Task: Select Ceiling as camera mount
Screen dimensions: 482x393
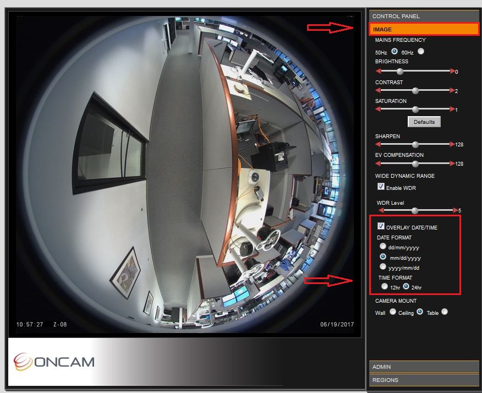Action: point(419,312)
